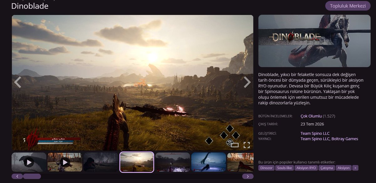Expand more tags with plus button
The width and height of the screenshot is (376, 183).
355,168
